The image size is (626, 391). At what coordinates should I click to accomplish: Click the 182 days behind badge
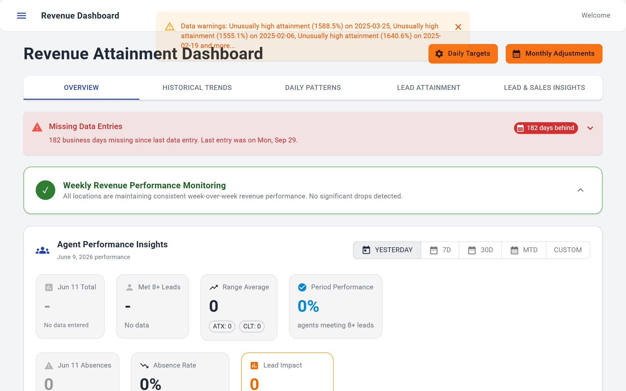point(546,128)
